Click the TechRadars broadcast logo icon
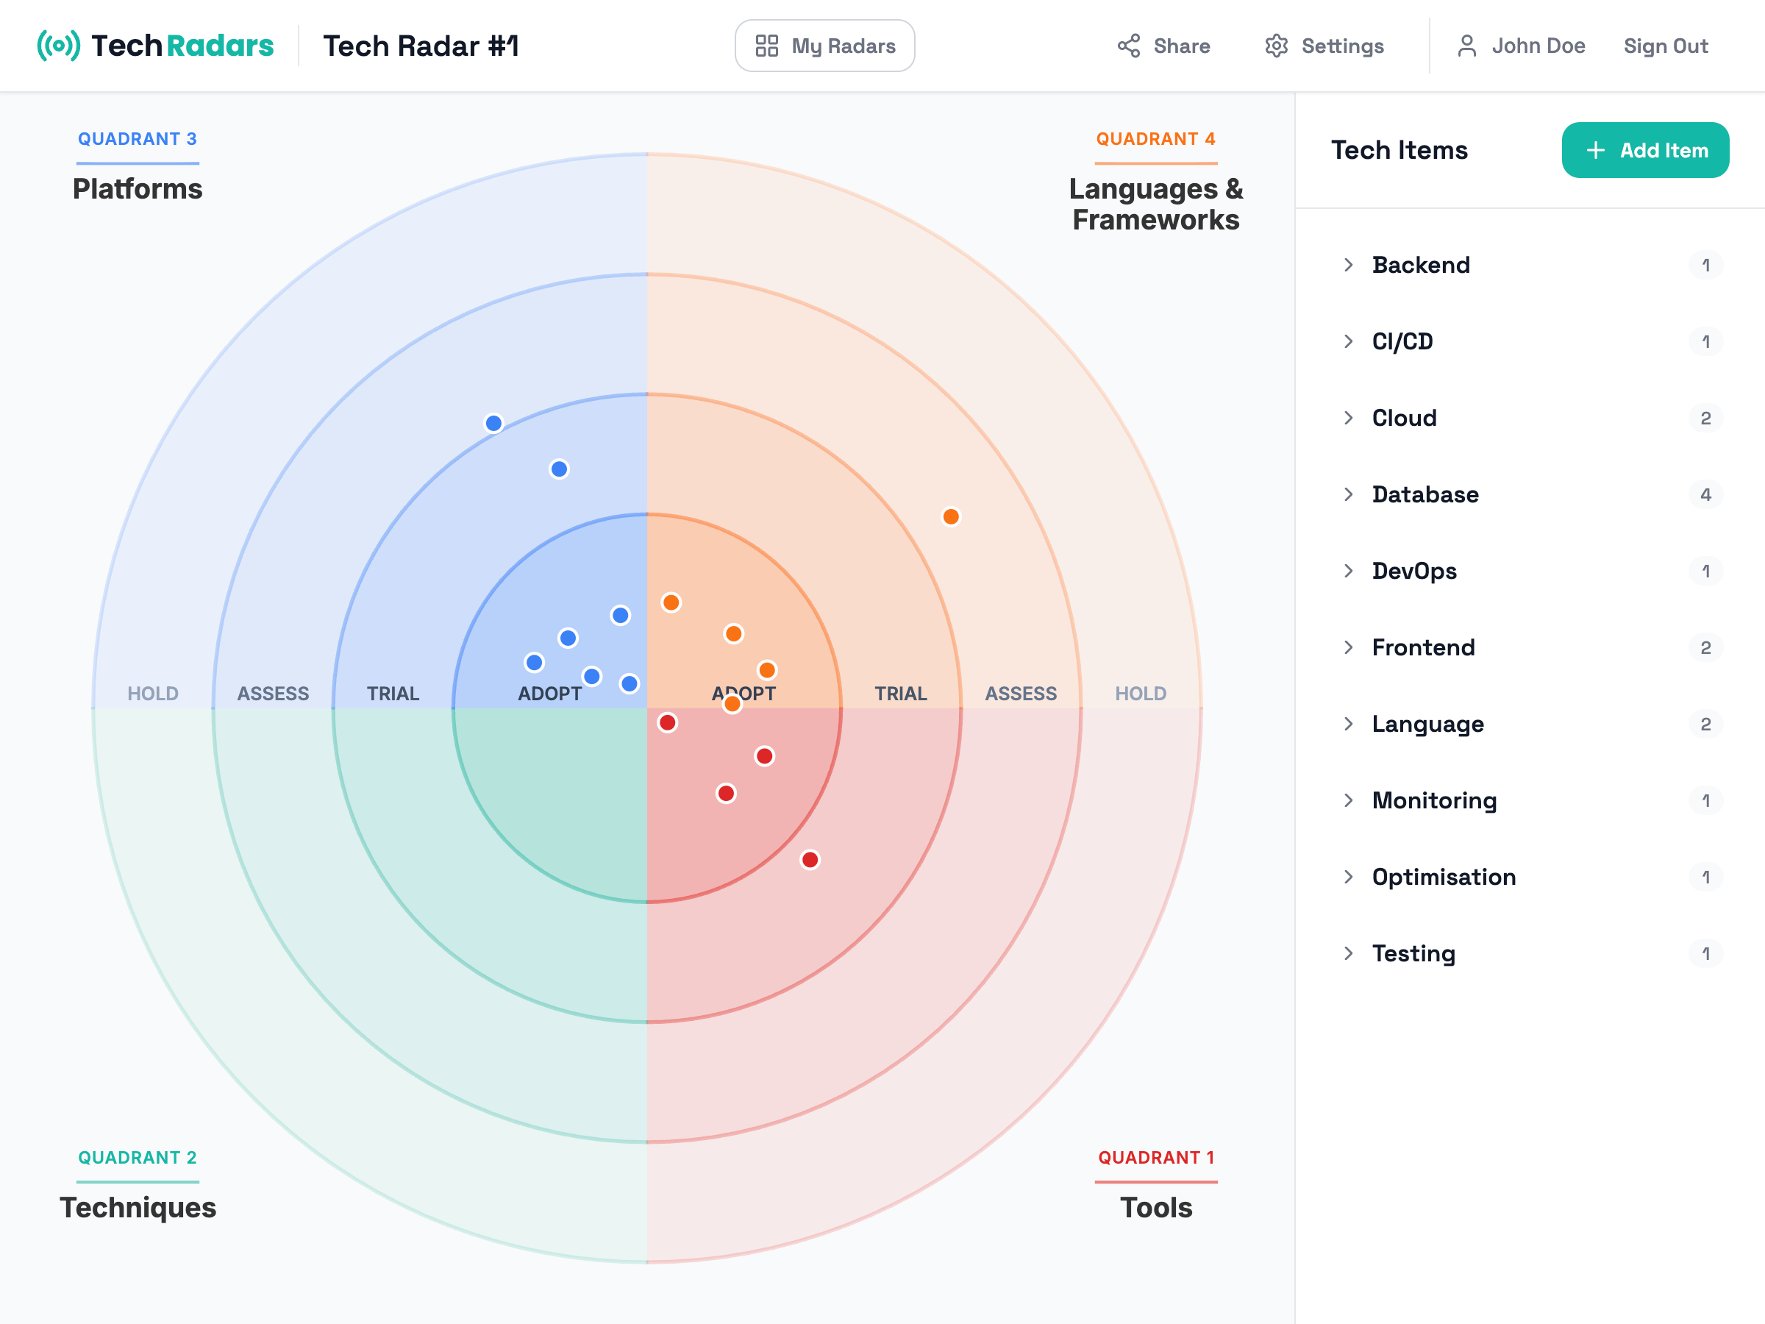 [58, 46]
